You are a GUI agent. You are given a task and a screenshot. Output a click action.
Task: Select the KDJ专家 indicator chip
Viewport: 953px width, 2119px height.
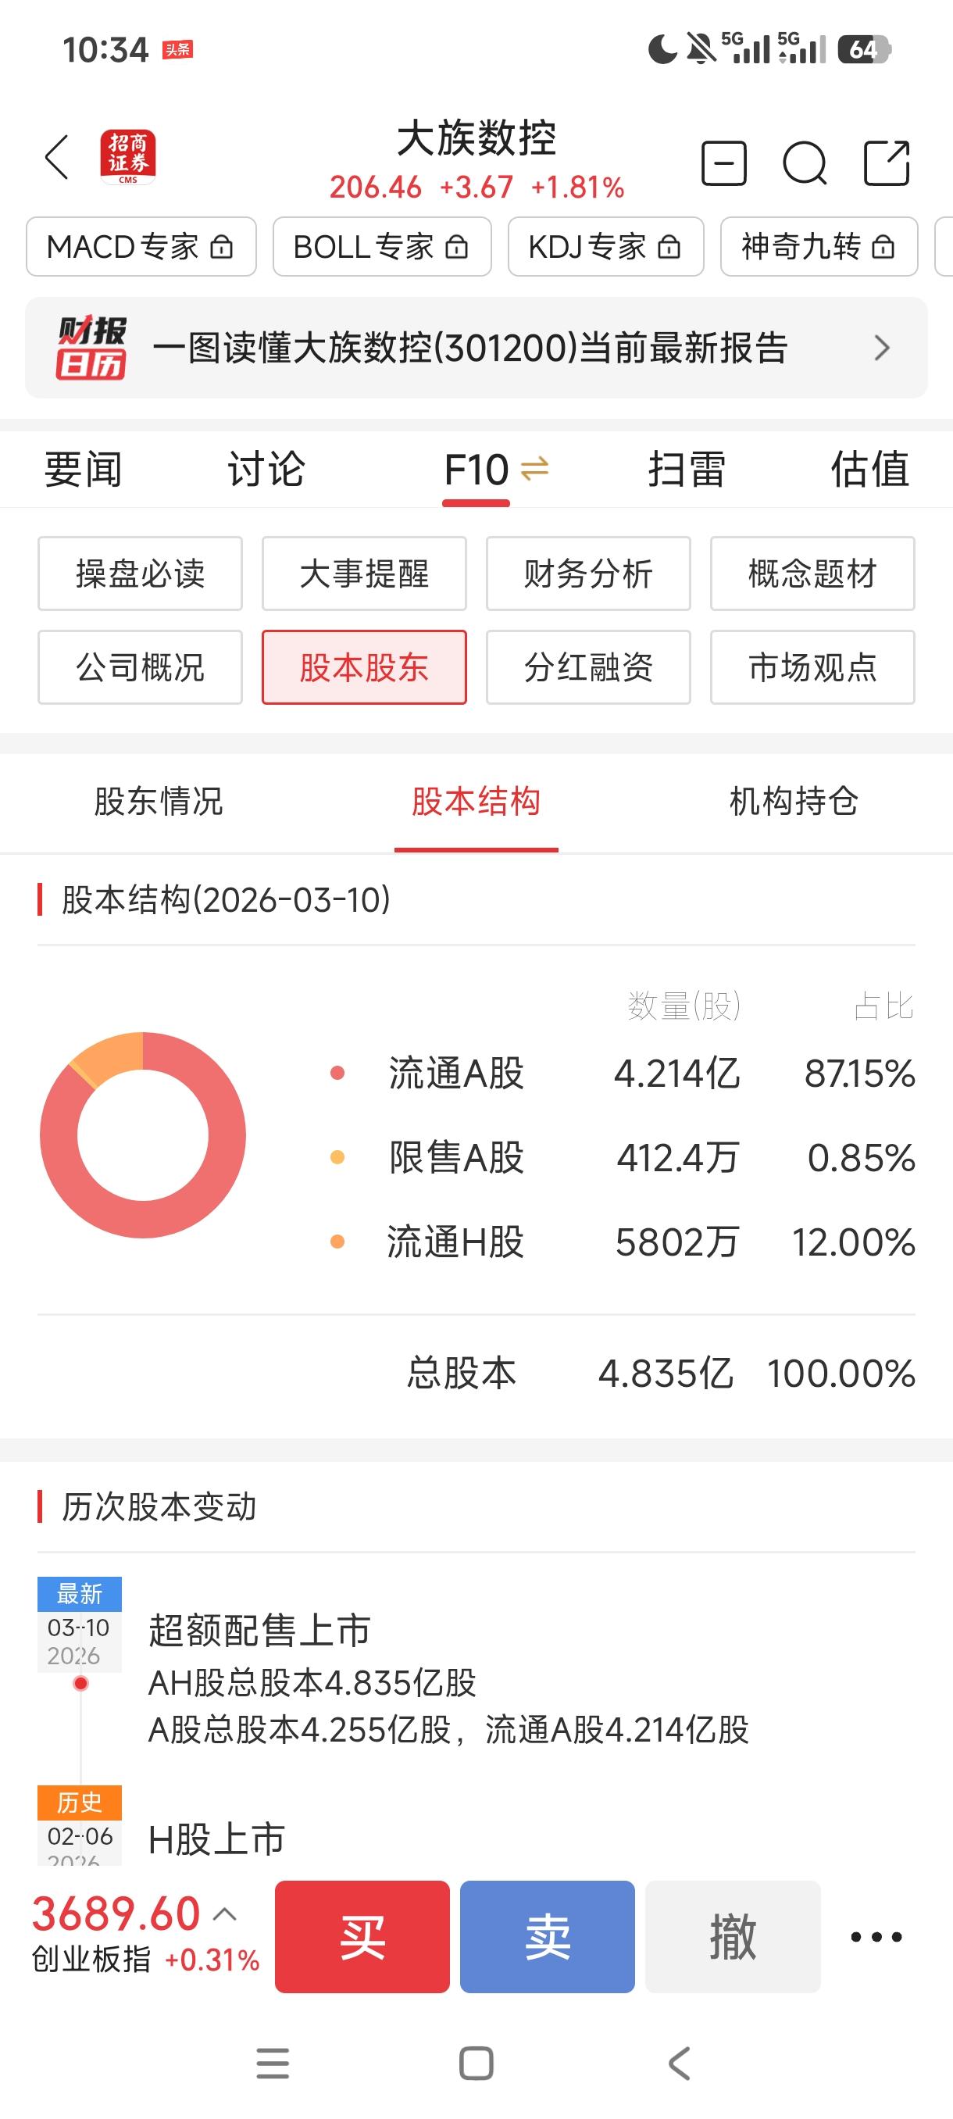point(605,247)
